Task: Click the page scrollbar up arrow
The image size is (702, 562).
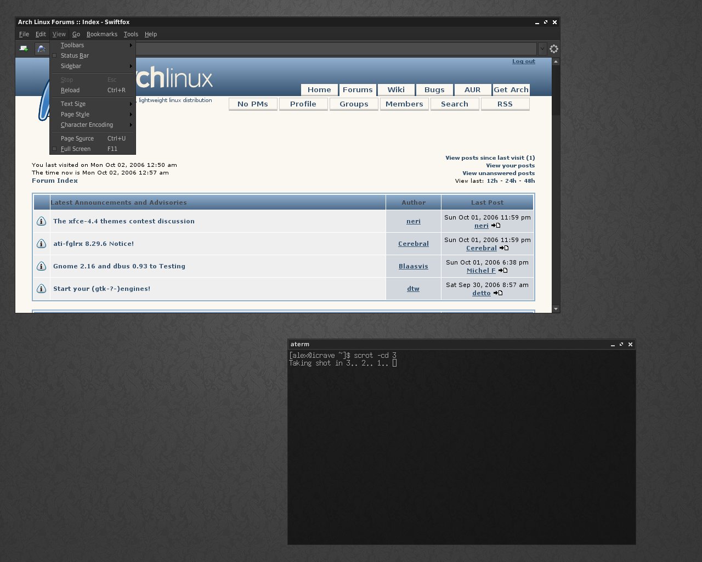Action: tap(556, 61)
